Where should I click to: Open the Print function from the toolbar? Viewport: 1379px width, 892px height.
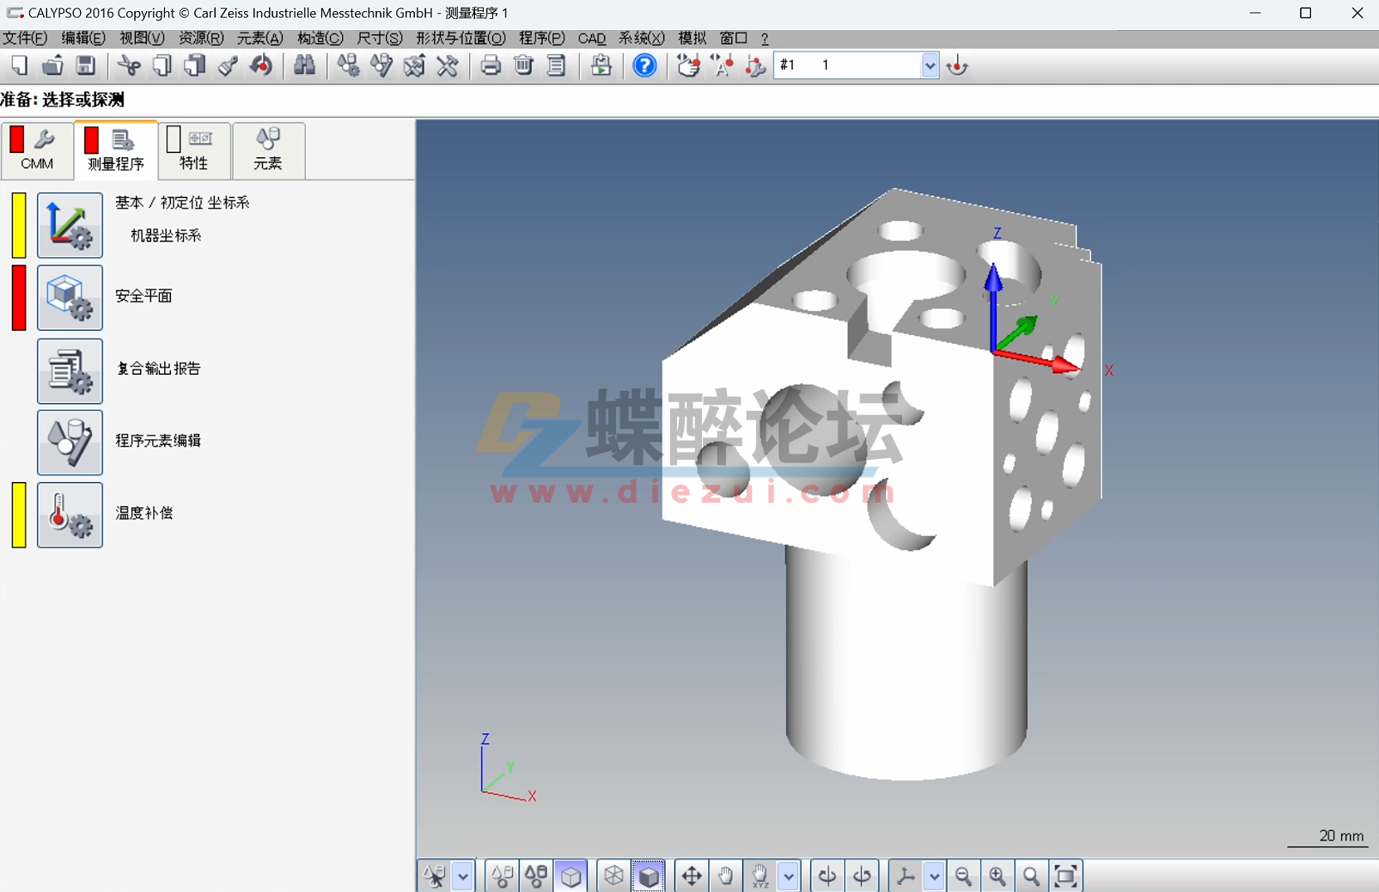pyautogui.click(x=491, y=65)
